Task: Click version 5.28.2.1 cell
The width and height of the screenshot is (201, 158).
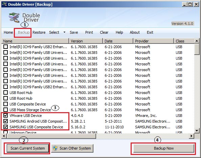Action: point(78,121)
